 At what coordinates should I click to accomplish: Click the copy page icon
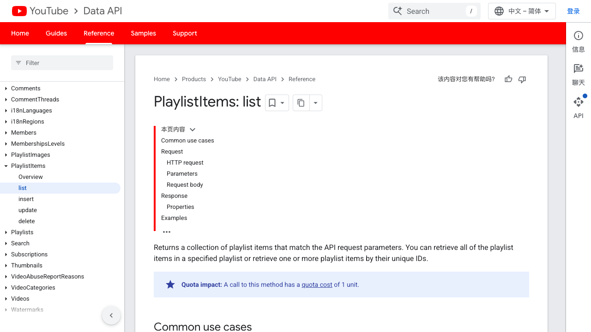click(x=301, y=103)
